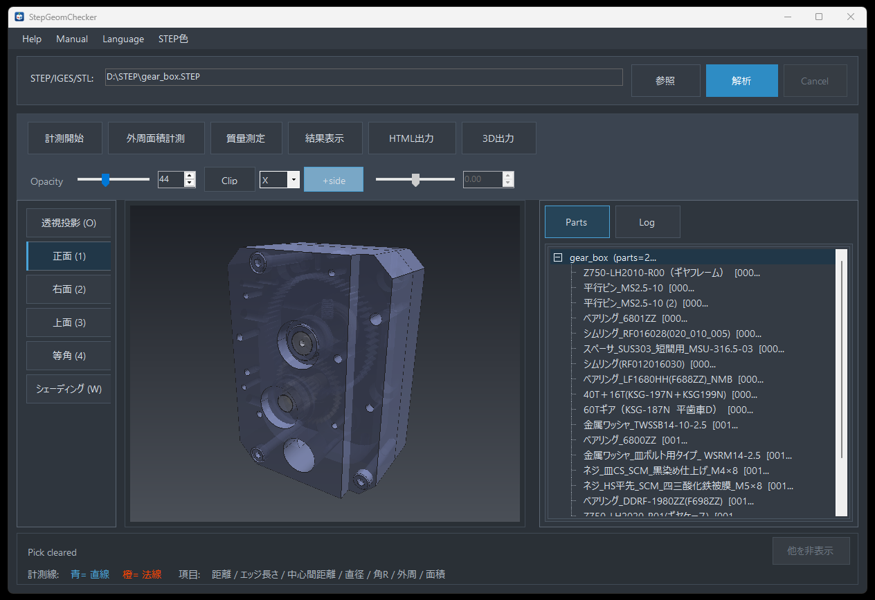Show analysis results via 結果表示
The height and width of the screenshot is (600, 875).
(x=325, y=138)
